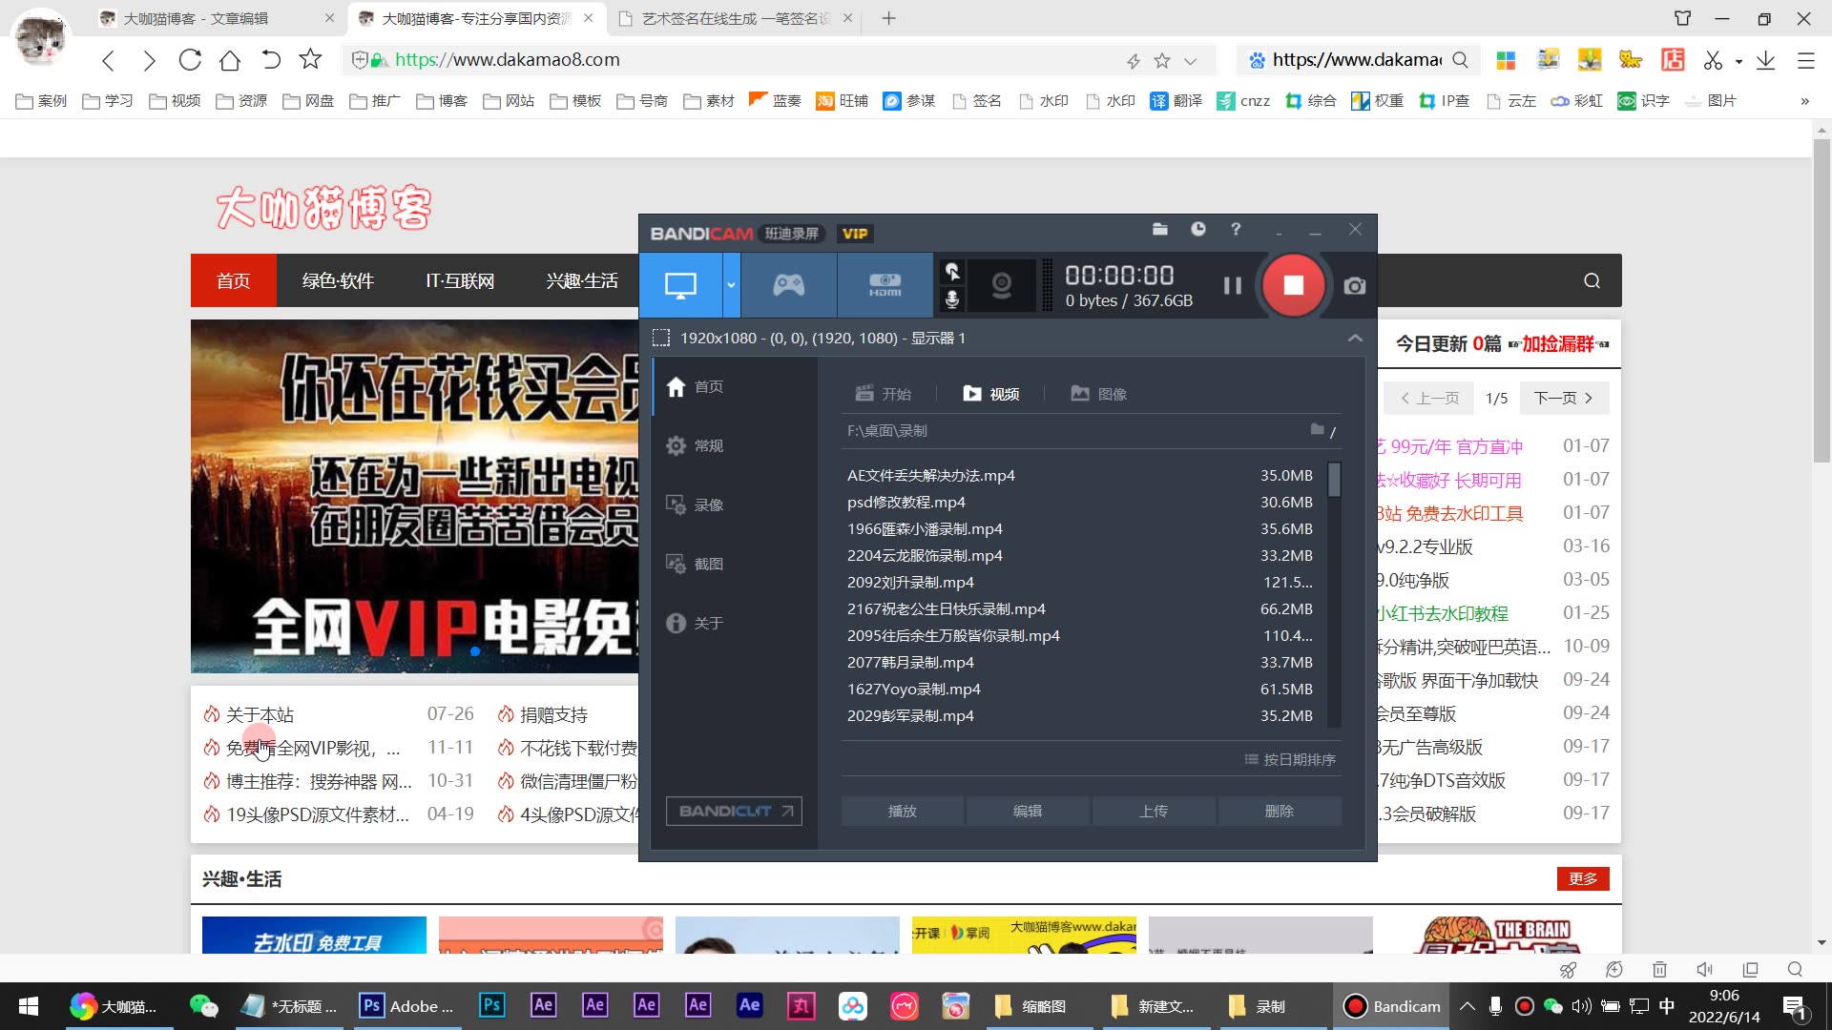Click the 上传 button in Bandicam
1832x1030 pixels.
click(x=1154, y=811)
